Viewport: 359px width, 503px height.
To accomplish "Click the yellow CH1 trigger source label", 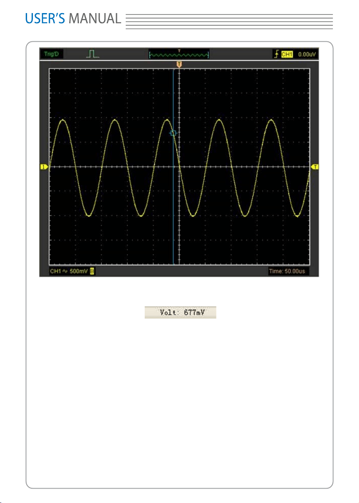I will (287, 54).
